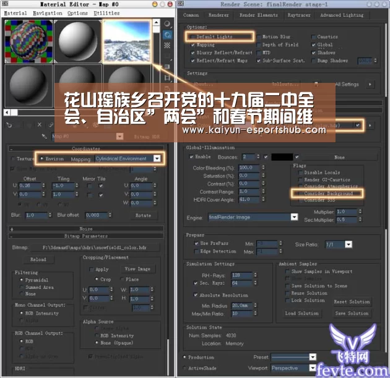Toggle the Consider Background flag
390x378 pixels.
tap(300, 194)
